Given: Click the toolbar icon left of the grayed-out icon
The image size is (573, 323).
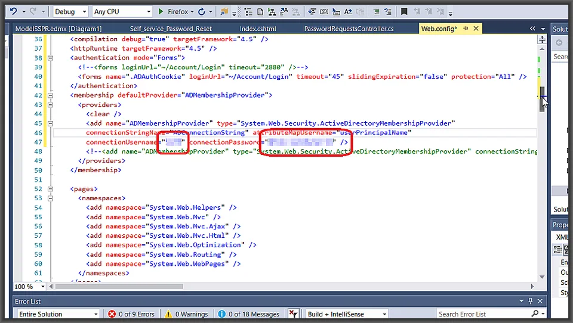Looking at the screenshot, I should point(284,12).
